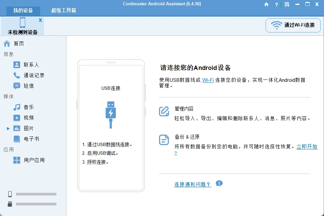324x216 pixels.
Task: Open the feedback/register icon in title bar
Action: pos(287,4)
